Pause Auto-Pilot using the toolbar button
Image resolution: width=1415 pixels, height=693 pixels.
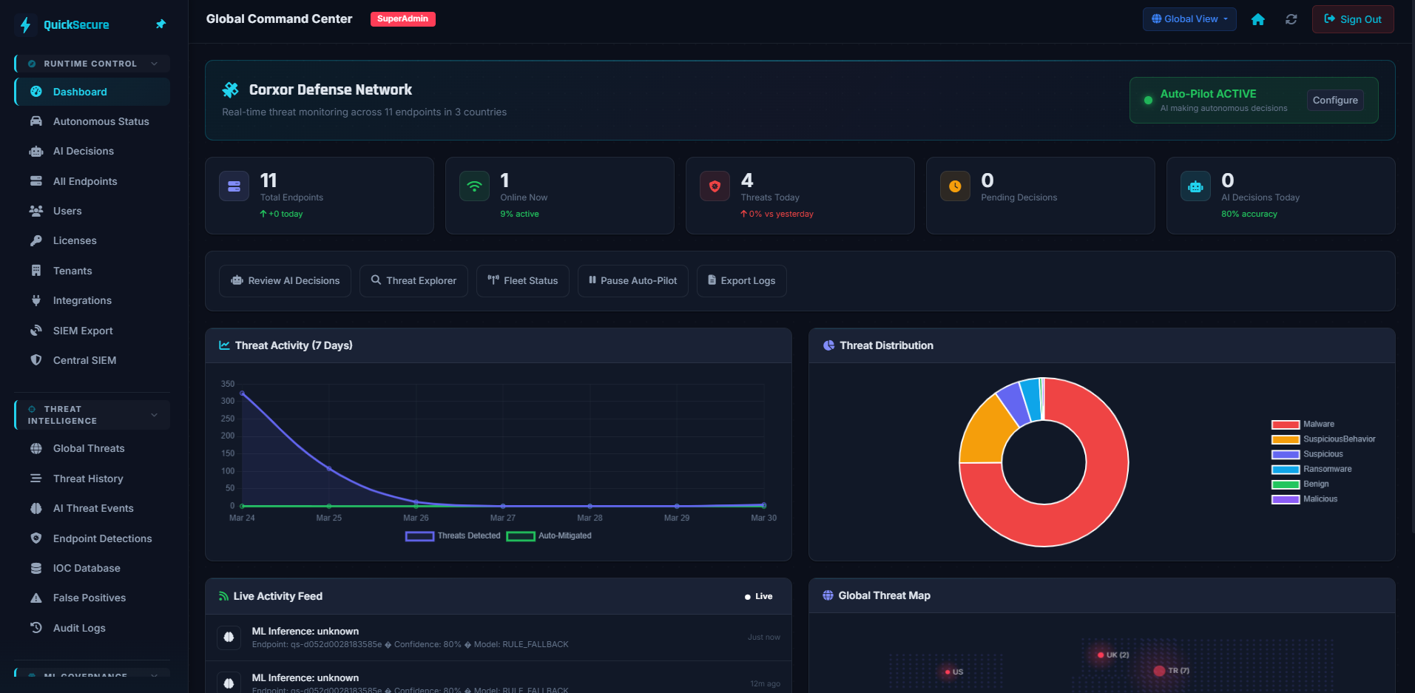(632, 280)
